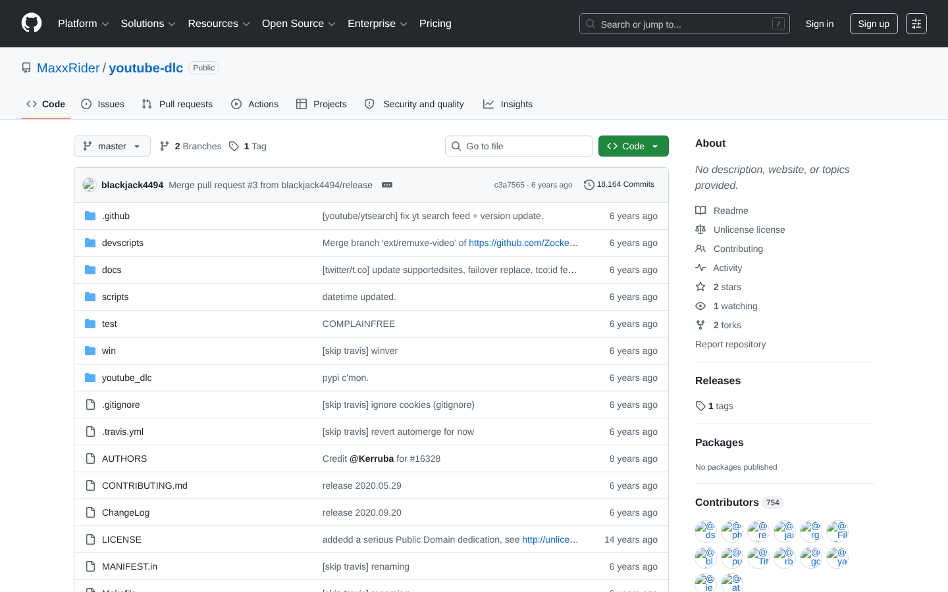The image size is (948, 592).
Task: Open the first contributor avatar thumbnail
Action: click(706, 531)
